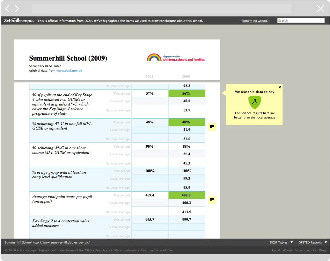330x261 pixels.
Task: Open the note icon beside point score row
Action: point(212,200)
